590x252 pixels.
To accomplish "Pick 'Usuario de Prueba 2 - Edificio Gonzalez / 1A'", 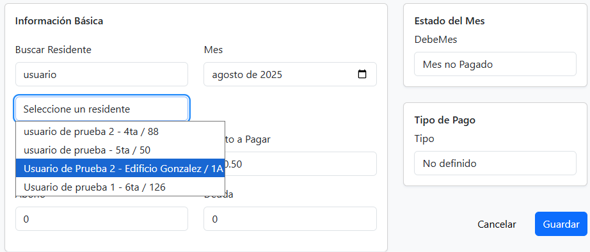I will coord(120,168).
